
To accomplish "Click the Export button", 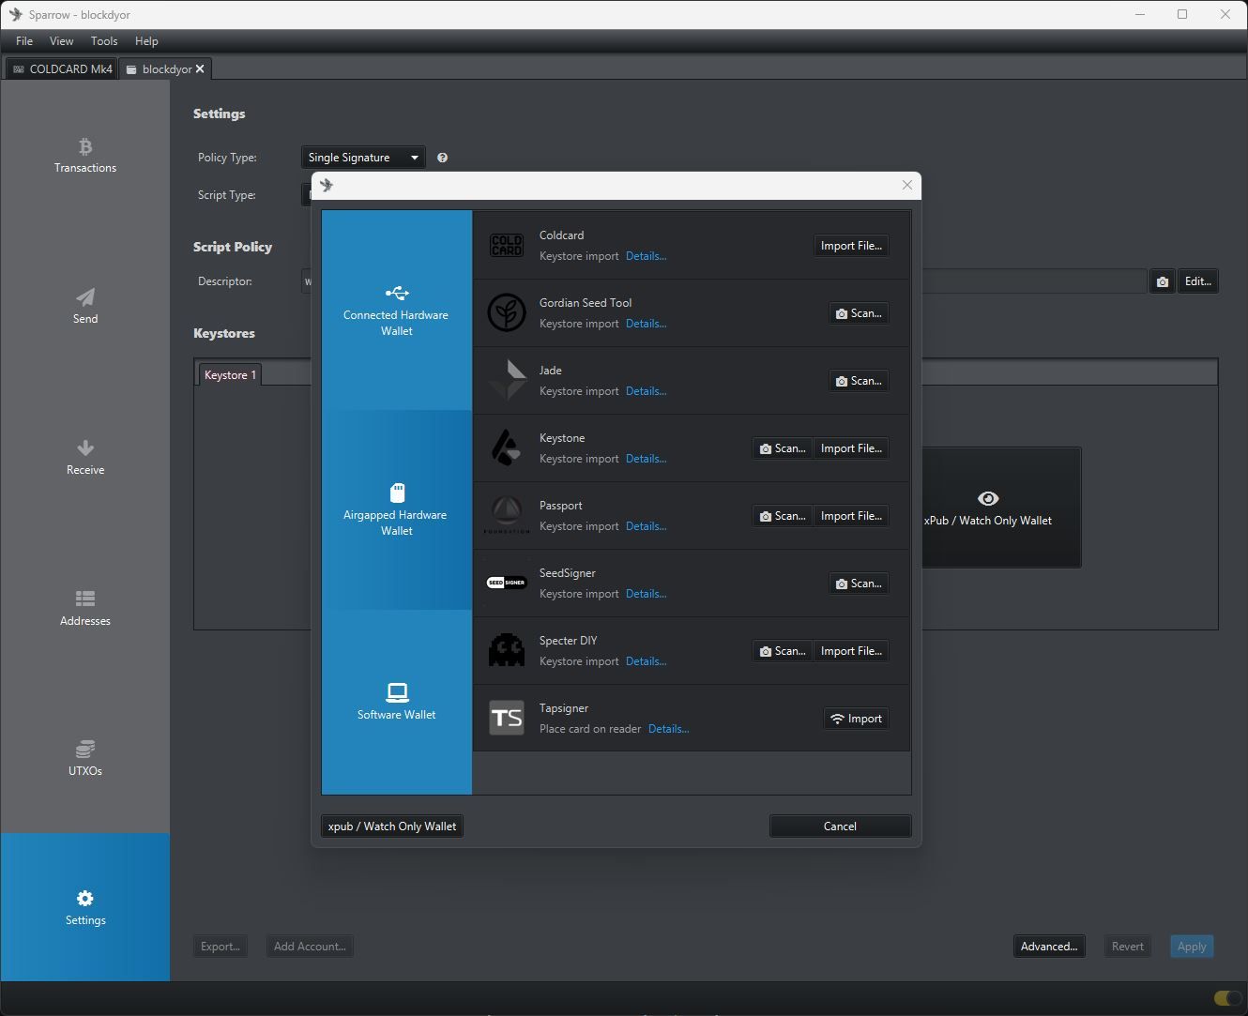I will pyautogui.click(x=221, y=947).
